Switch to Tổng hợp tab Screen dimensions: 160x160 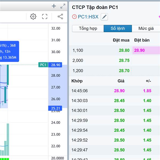click(88, 29)
